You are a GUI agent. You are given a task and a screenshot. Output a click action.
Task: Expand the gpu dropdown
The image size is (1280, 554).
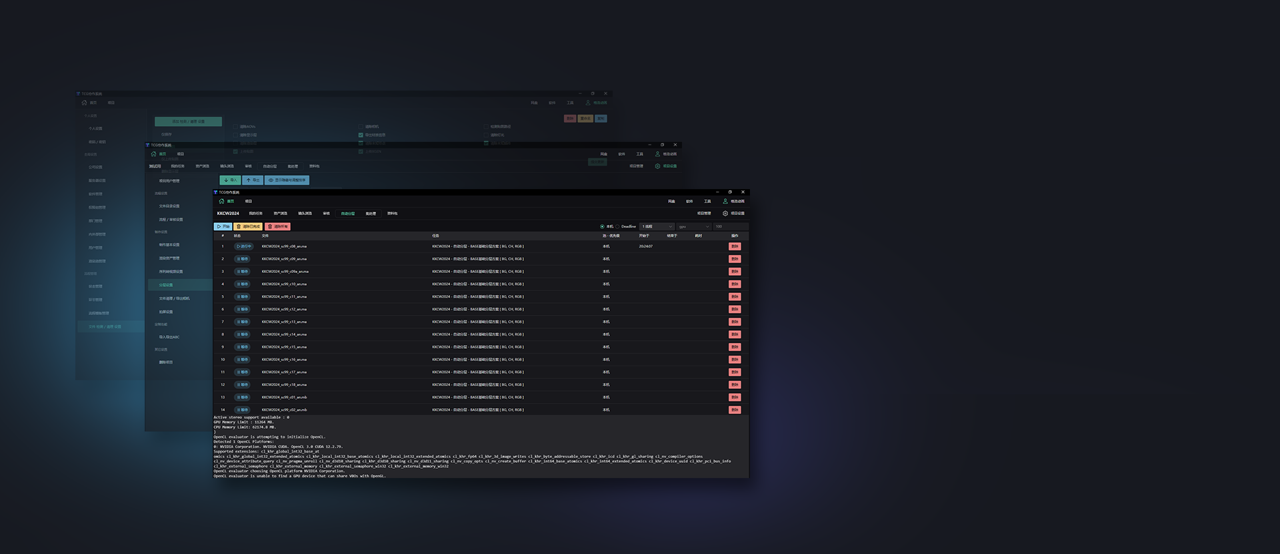pos(693,226)
